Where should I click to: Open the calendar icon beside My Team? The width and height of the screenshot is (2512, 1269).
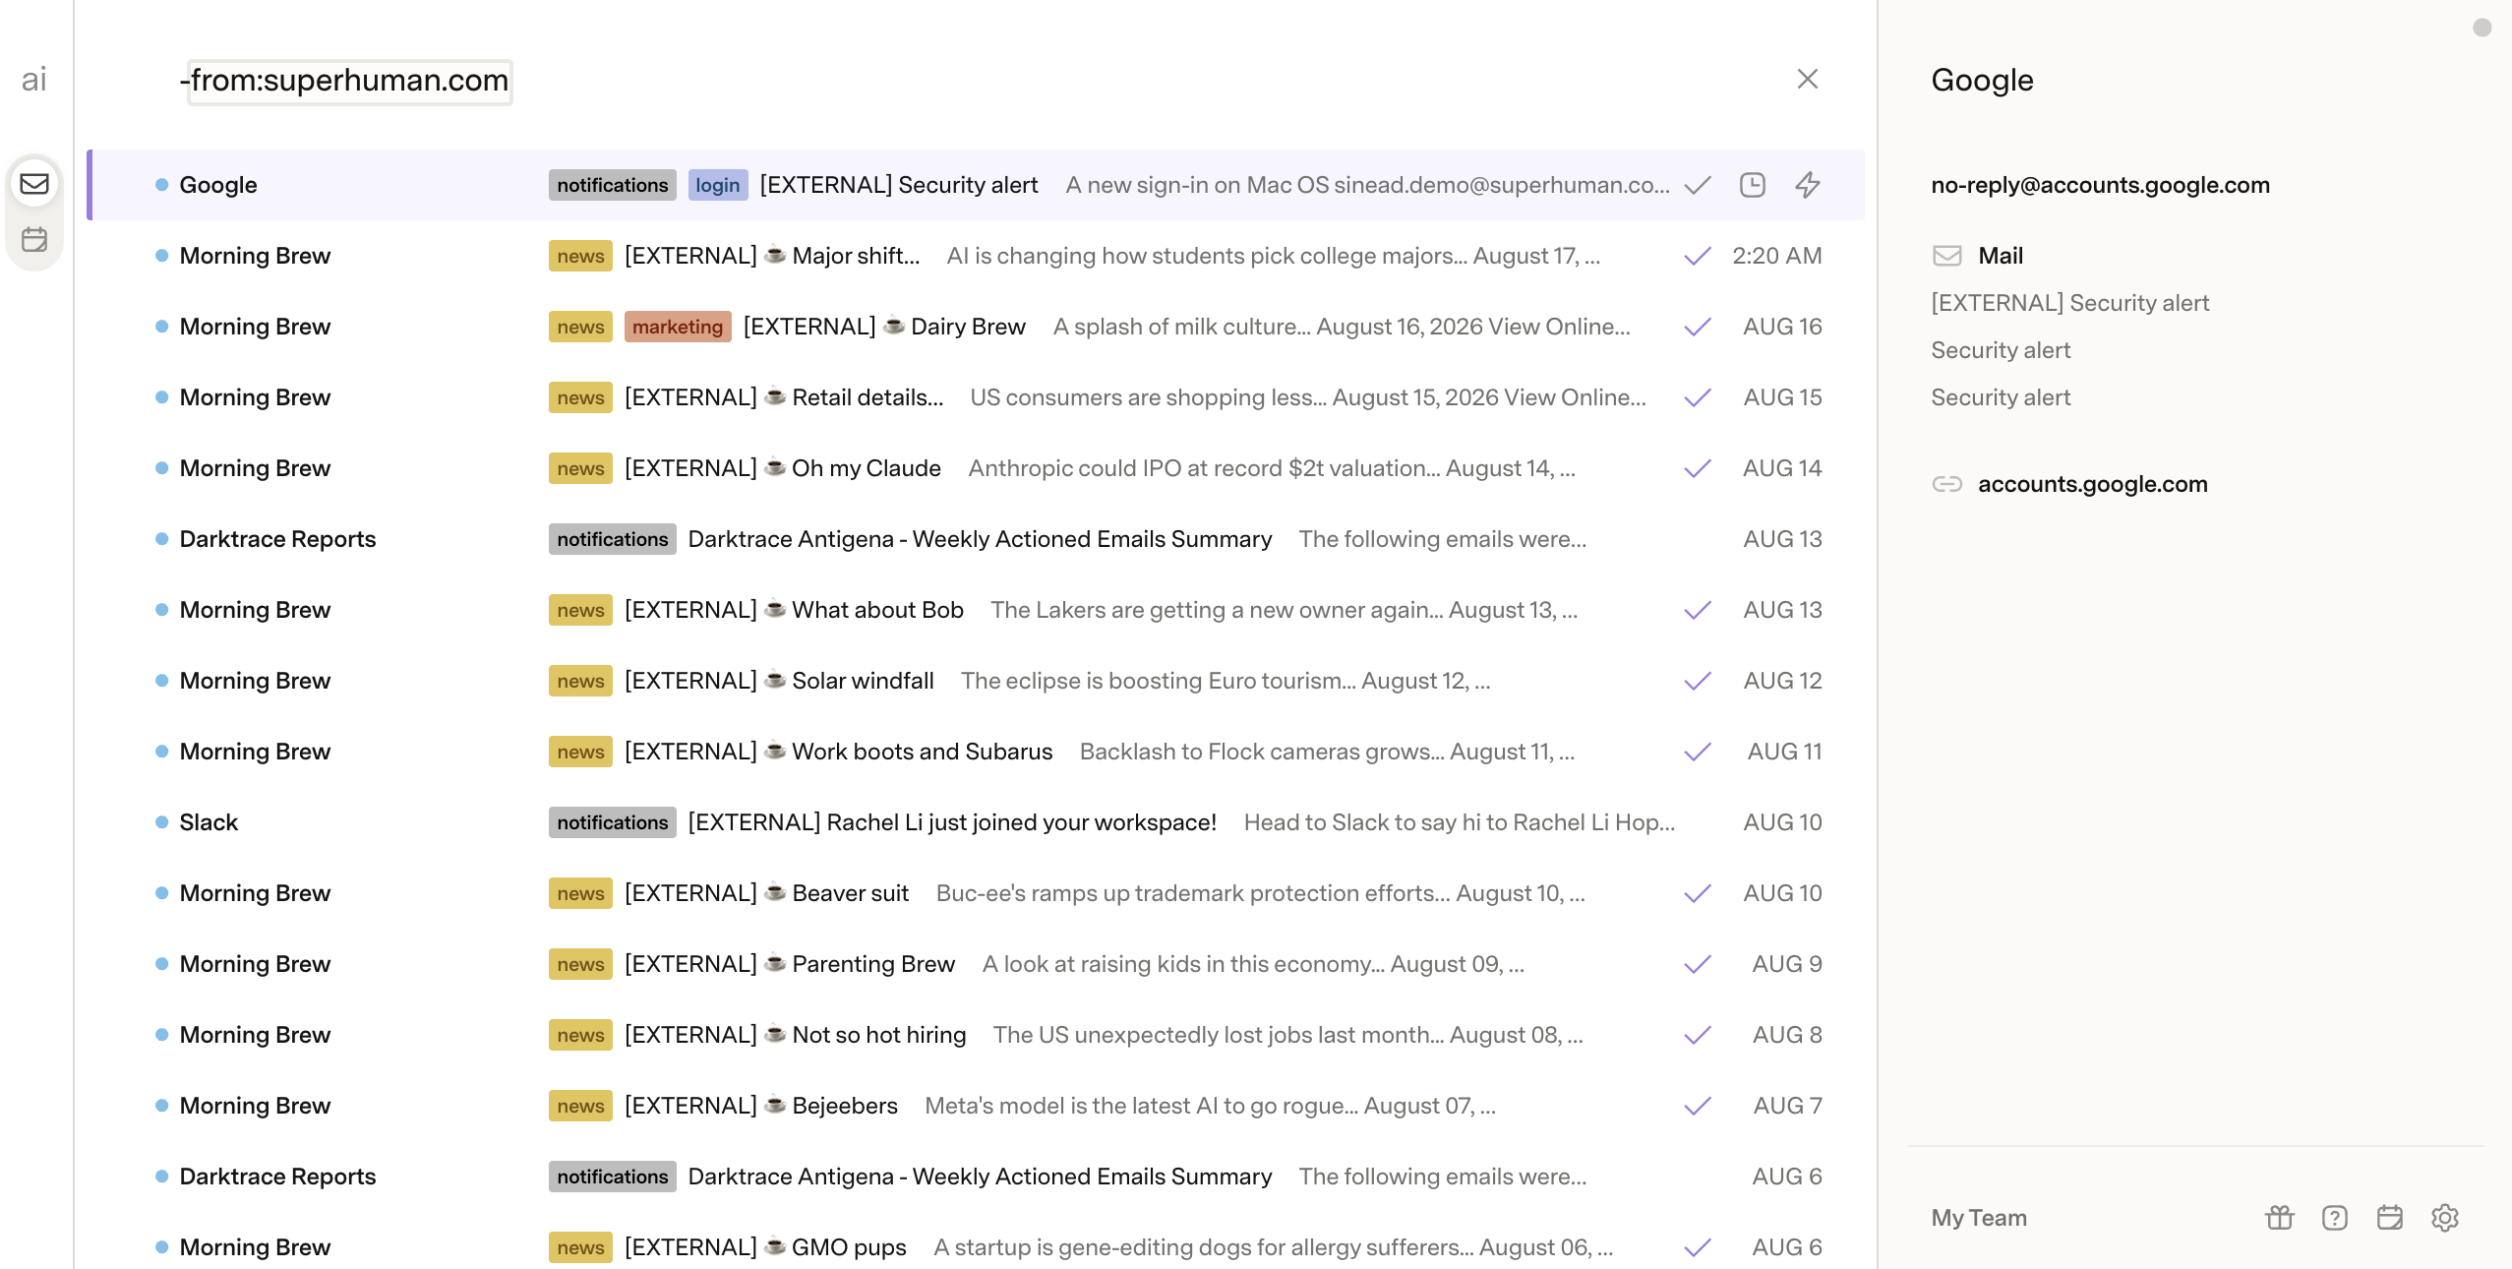click(2390, 1218)
